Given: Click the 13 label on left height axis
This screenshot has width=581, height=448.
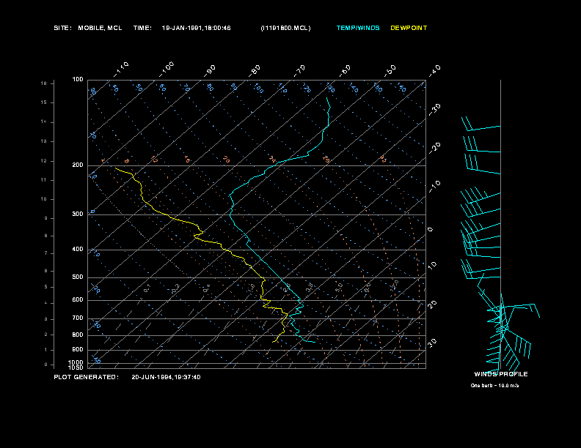Looking at the screenshot, I should [x=44, y=141].
